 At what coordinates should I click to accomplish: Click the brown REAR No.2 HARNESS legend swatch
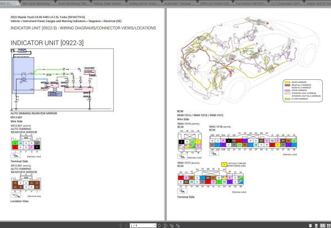tap(287, 85)
